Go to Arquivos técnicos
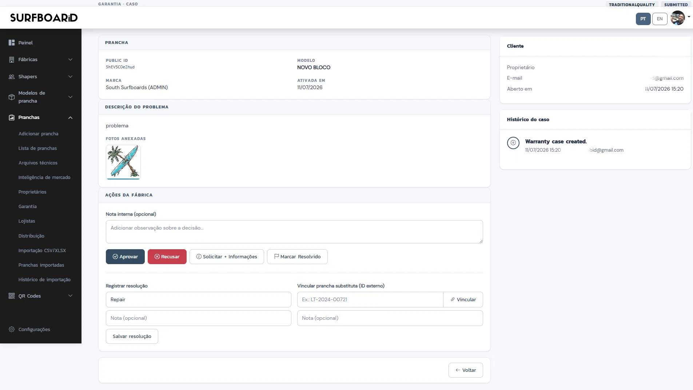 (38, 163)
